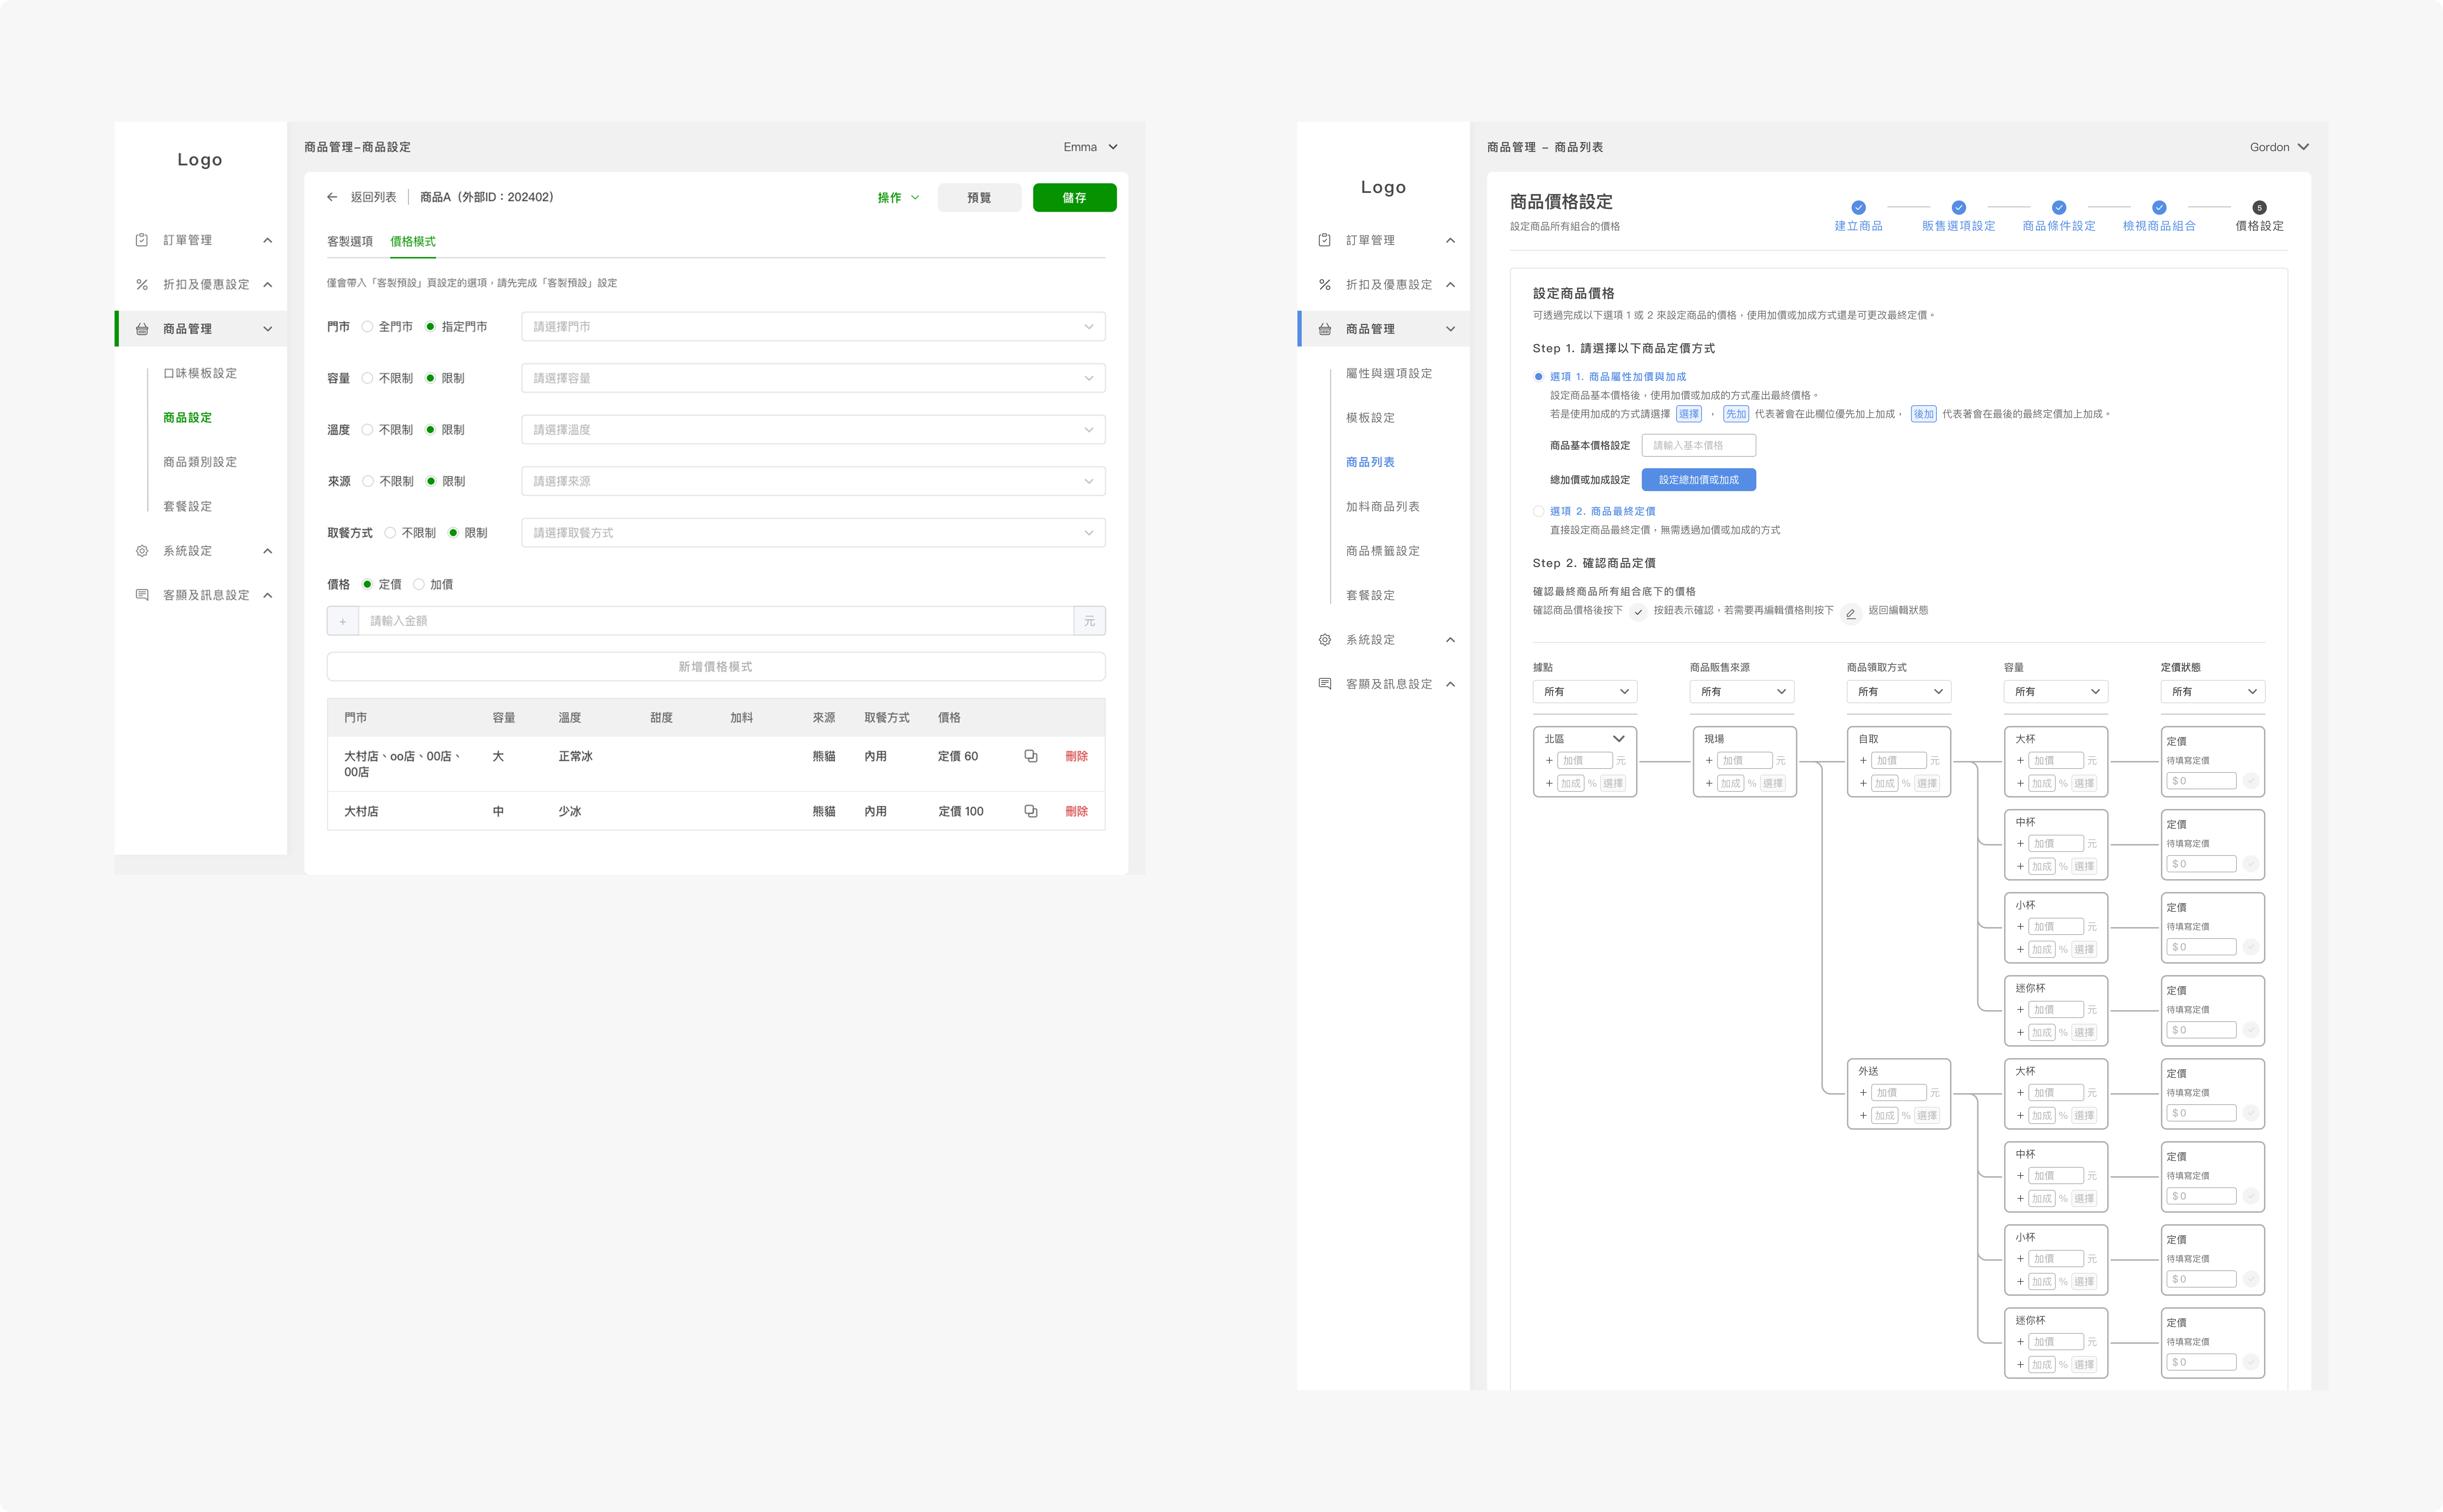The width and height of the screenshot is (2443, 1512).
Task: Open the 操作 dropdown menu
Action: point(898,198)
